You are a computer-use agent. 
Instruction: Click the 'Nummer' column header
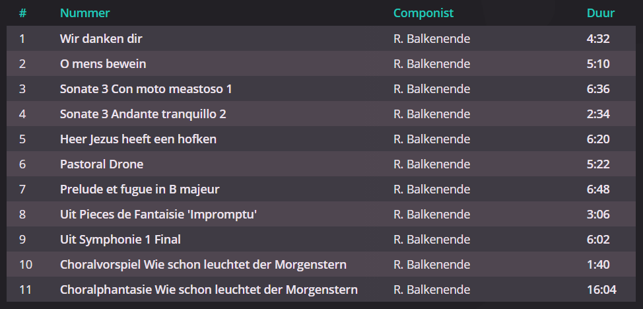[x=85, y=13]
